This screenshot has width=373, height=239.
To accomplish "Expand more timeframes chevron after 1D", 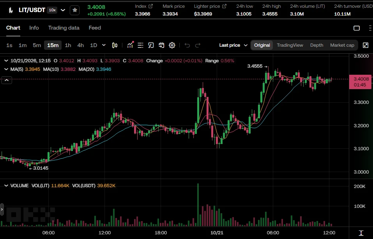I will click(104, 45).
